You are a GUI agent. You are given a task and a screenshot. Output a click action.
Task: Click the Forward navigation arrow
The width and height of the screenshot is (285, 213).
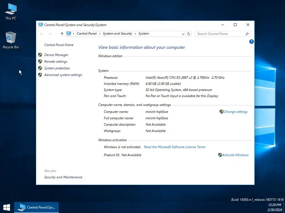pos(50,34)
